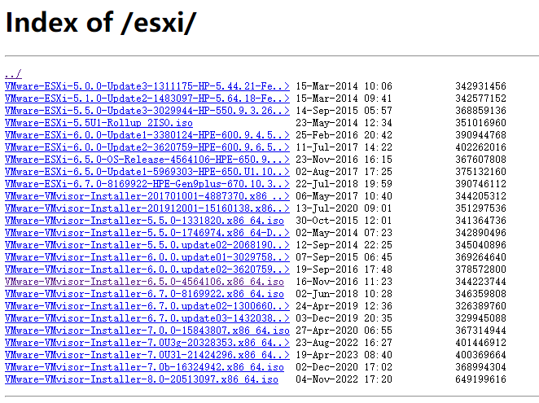The image size is (539, 403).
Task: Open VMware-VMvisor-Installer-5.5.0.update02-2068190 link
Action: [x=147, y=245]
